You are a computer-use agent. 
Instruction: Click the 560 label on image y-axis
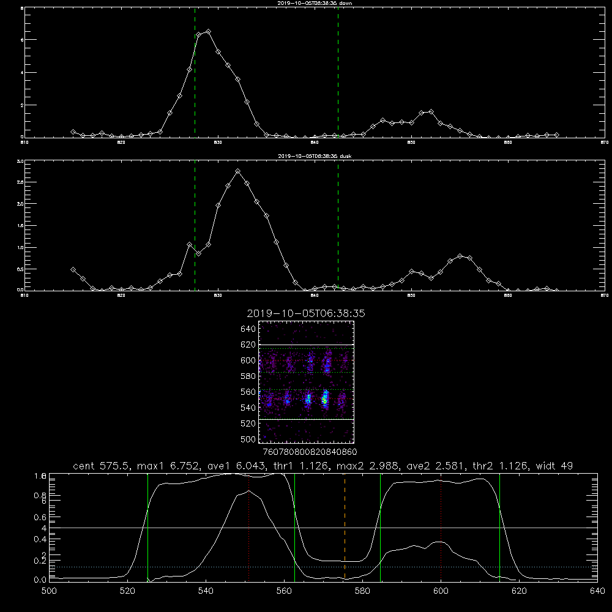point(248,392)
